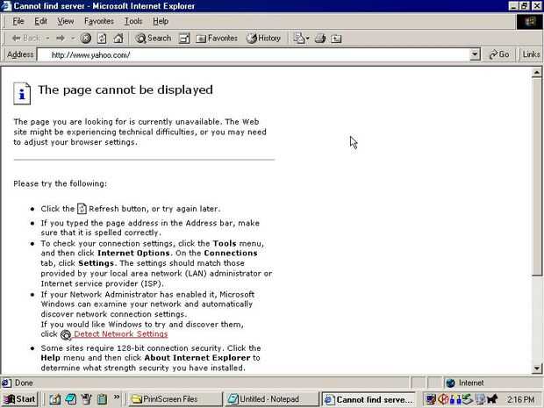The image size is (544, 408).
Task: Click the IE page icon in status bar
Action: click(6, 383)
